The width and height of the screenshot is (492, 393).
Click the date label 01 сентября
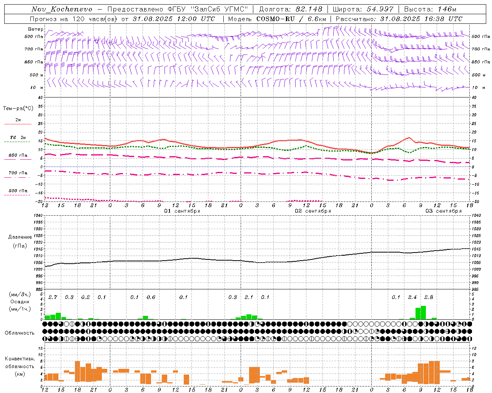pos(182,211)
